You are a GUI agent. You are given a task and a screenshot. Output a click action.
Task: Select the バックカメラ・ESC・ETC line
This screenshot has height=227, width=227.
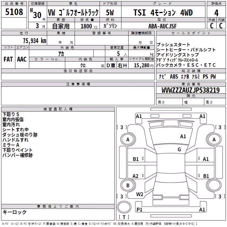coord(186,65)
